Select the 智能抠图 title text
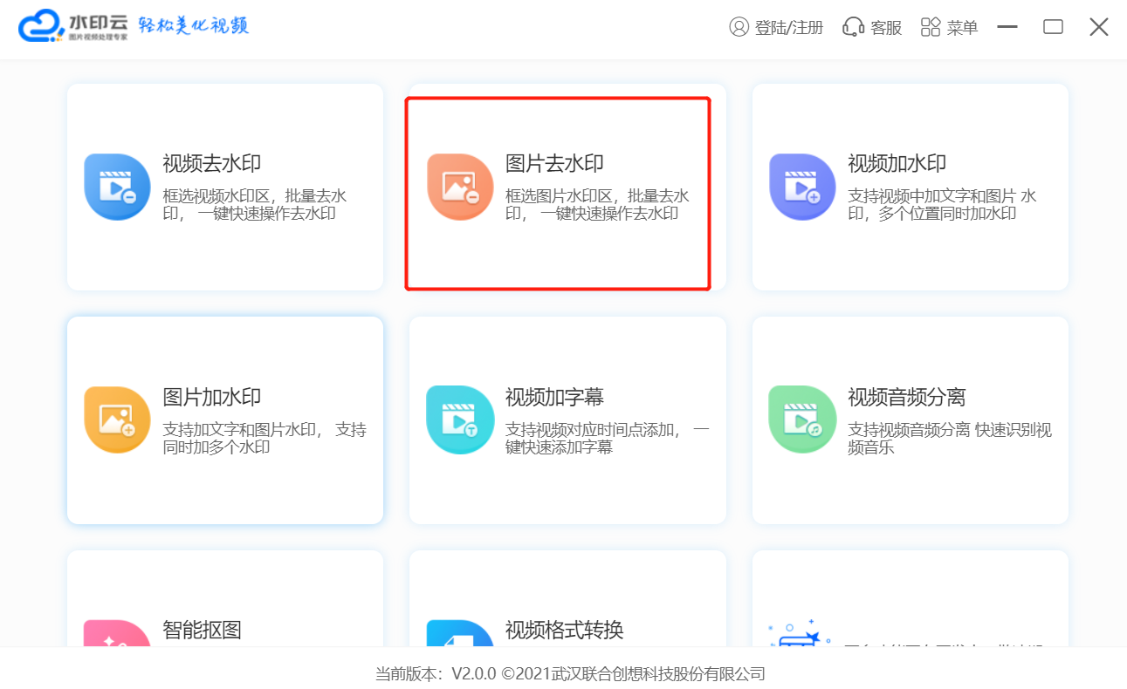The width and height of the screenshot is (1127, 689). pos(202,630)
